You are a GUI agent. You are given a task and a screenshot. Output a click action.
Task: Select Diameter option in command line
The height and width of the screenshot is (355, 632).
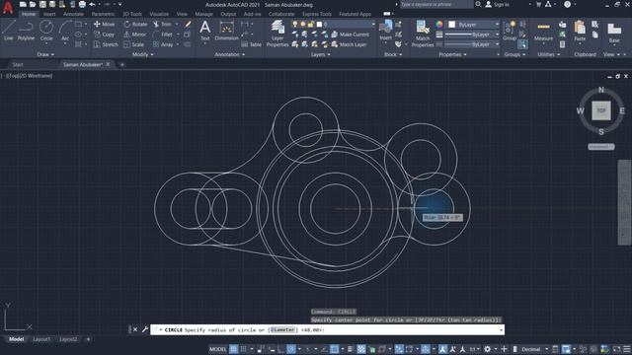point(282,329)
